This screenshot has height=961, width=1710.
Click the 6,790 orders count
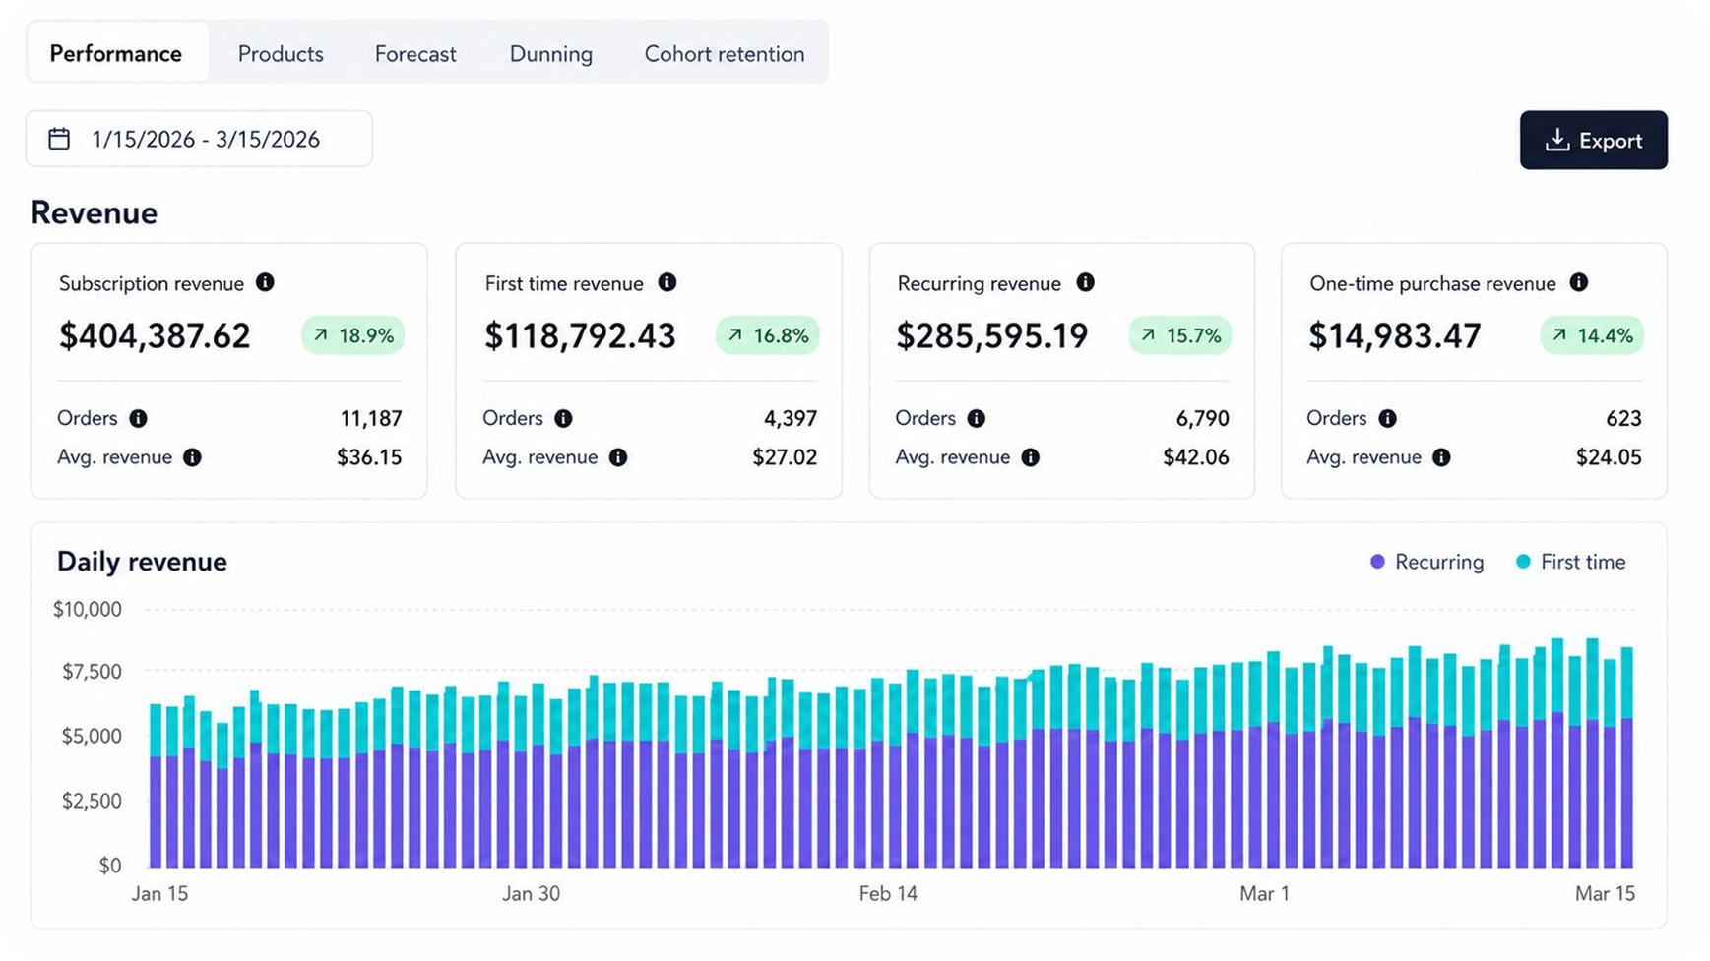point(1203,418)
